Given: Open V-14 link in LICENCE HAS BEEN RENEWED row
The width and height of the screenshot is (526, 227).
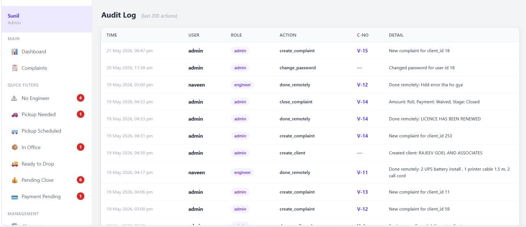Looking at the screenshot, I should coord(362,119).
